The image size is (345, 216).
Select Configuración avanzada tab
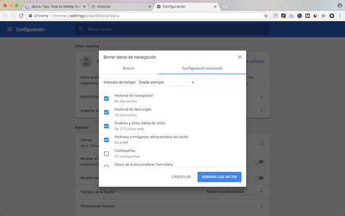(x=202, y=68)
